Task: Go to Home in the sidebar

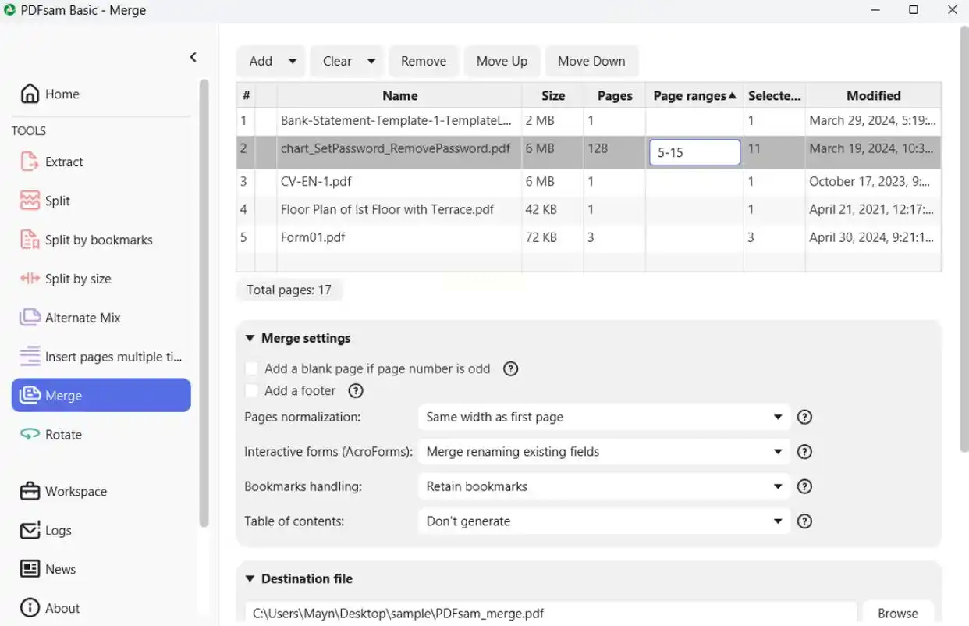Action: pyautogui.click(x=62, y=94)
